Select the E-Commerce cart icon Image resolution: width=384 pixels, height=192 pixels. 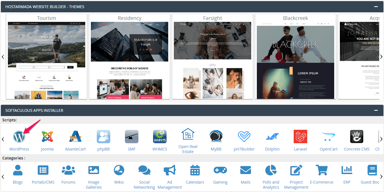[x=322, y=170]
